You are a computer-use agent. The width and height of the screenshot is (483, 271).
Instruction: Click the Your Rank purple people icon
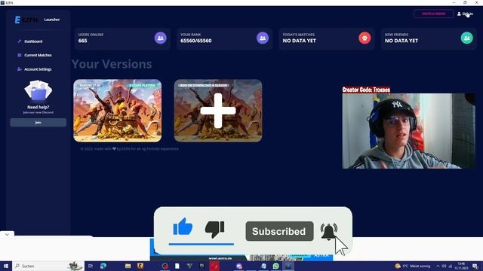click(x=263, y=38)
